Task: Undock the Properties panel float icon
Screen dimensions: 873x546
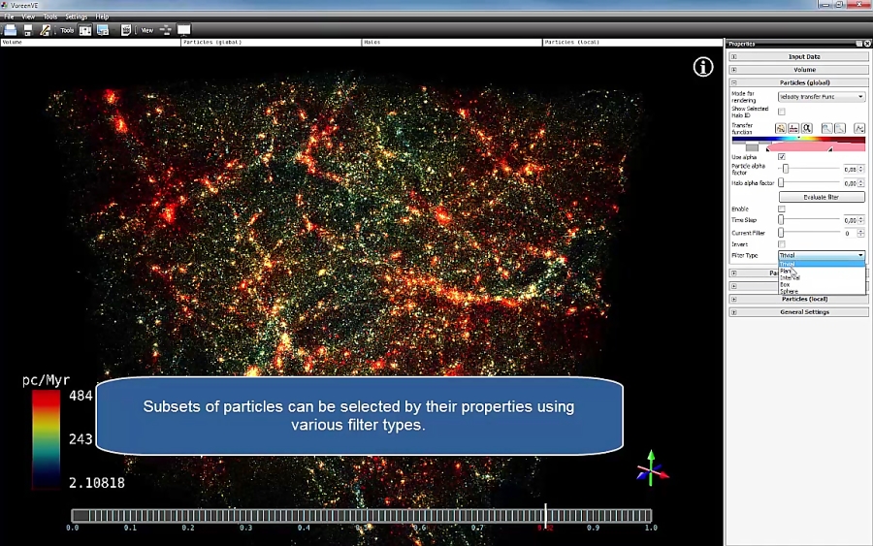Action: (859, 44)
